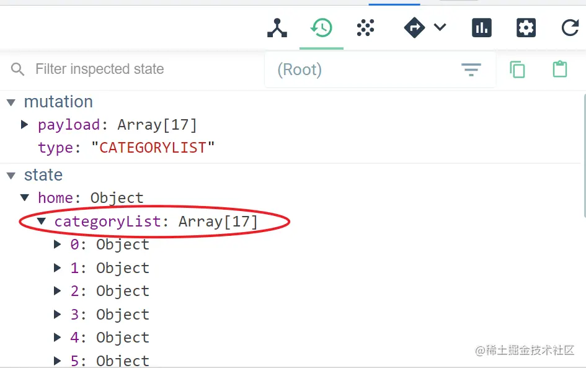Open the Events tab icon

[365, 28]
